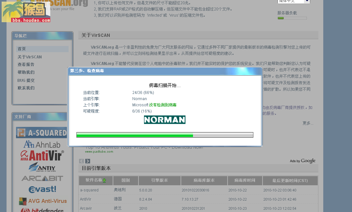The image size is (352, 212).
Task: Open the language selection dropdown
Action: pyautogui.click(x=294, y=1)
